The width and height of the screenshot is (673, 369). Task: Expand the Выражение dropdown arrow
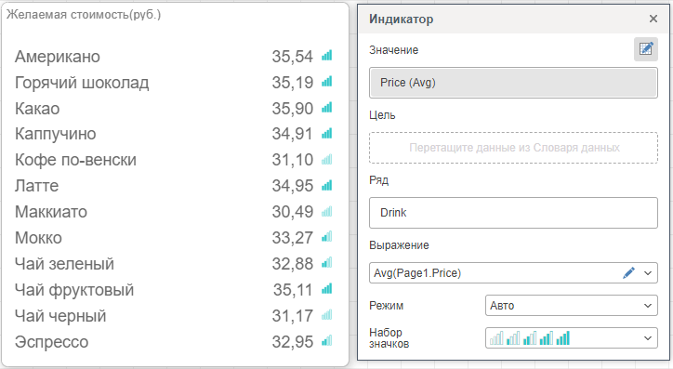pyautogui.click(x=648, y=273)
